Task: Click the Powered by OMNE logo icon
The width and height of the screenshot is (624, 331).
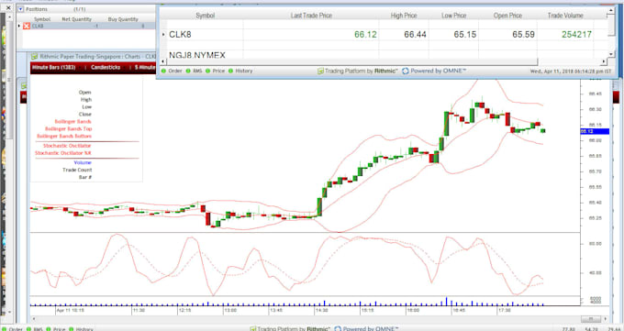Action: coord(405,72)
